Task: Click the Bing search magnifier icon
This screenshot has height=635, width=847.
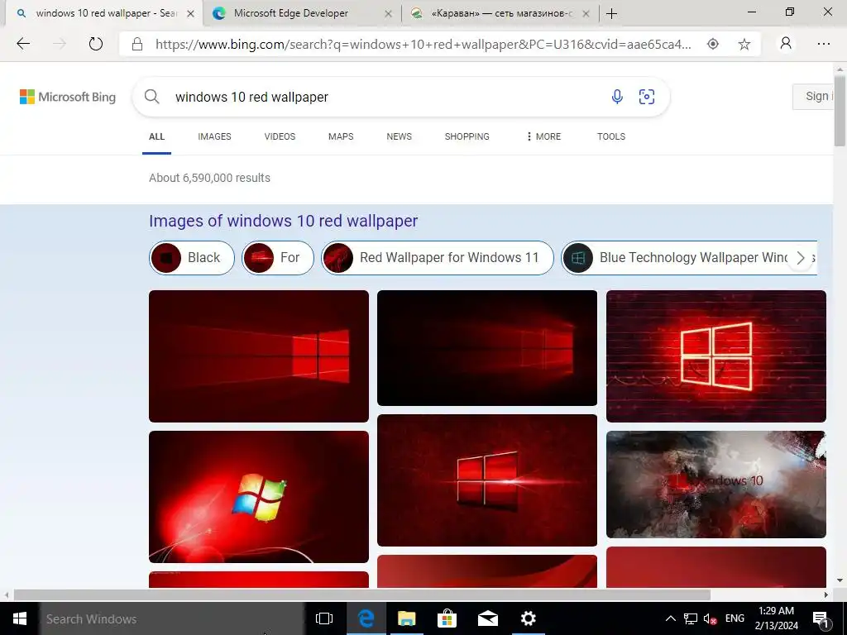Action: [x=152, y=97]
